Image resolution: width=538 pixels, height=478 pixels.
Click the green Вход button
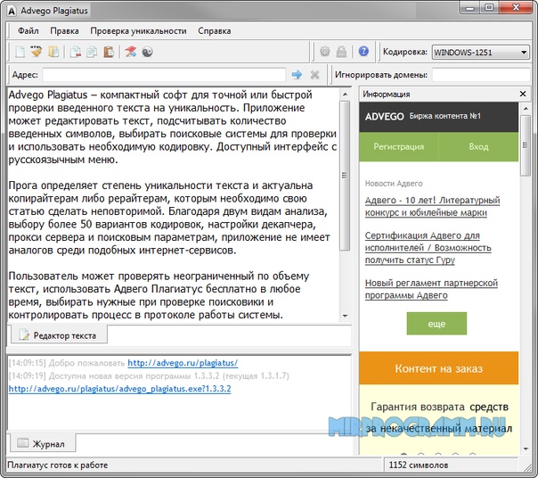pyautogui.click(x=478, y=147)
